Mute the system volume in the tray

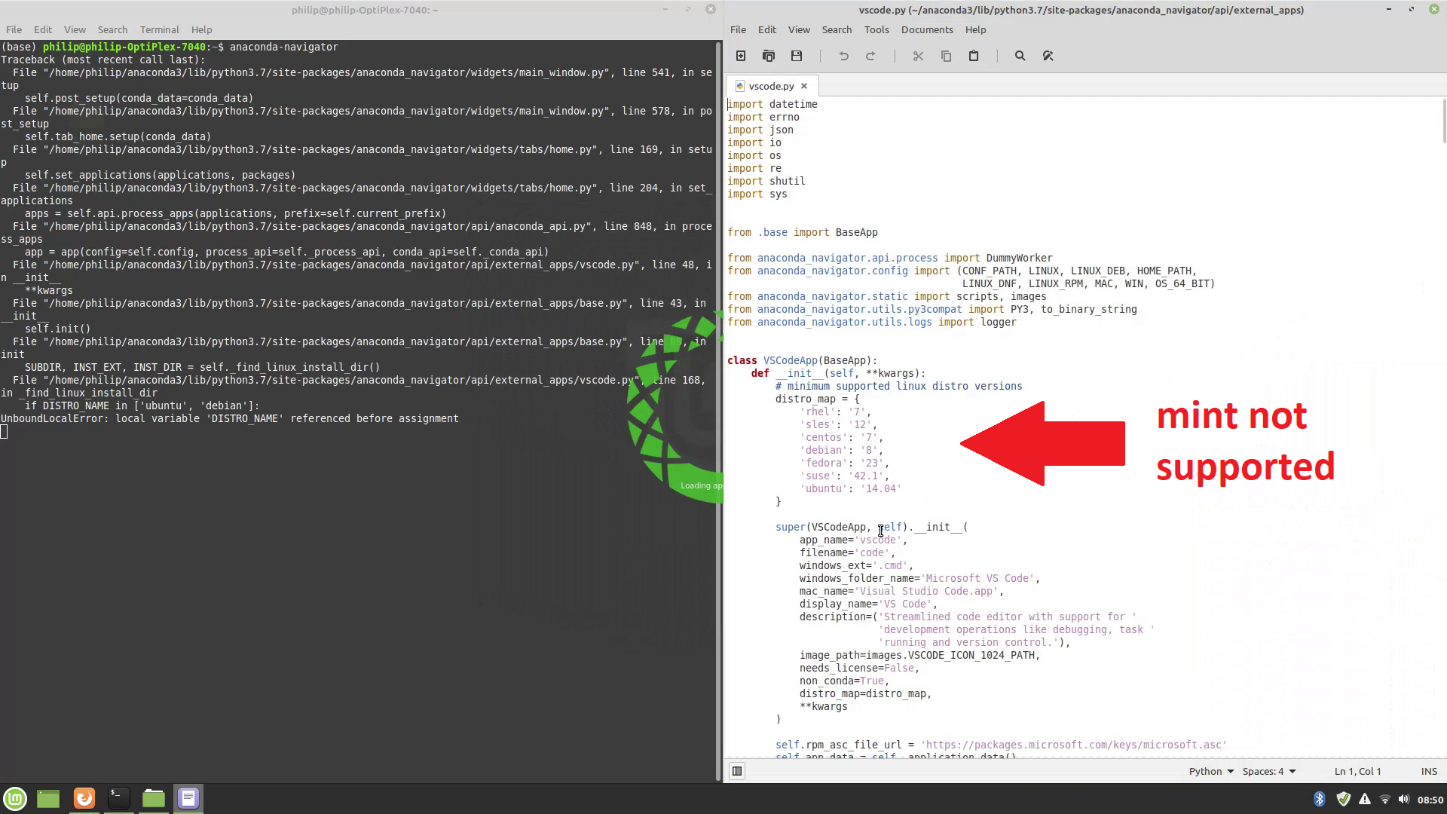1404,799
